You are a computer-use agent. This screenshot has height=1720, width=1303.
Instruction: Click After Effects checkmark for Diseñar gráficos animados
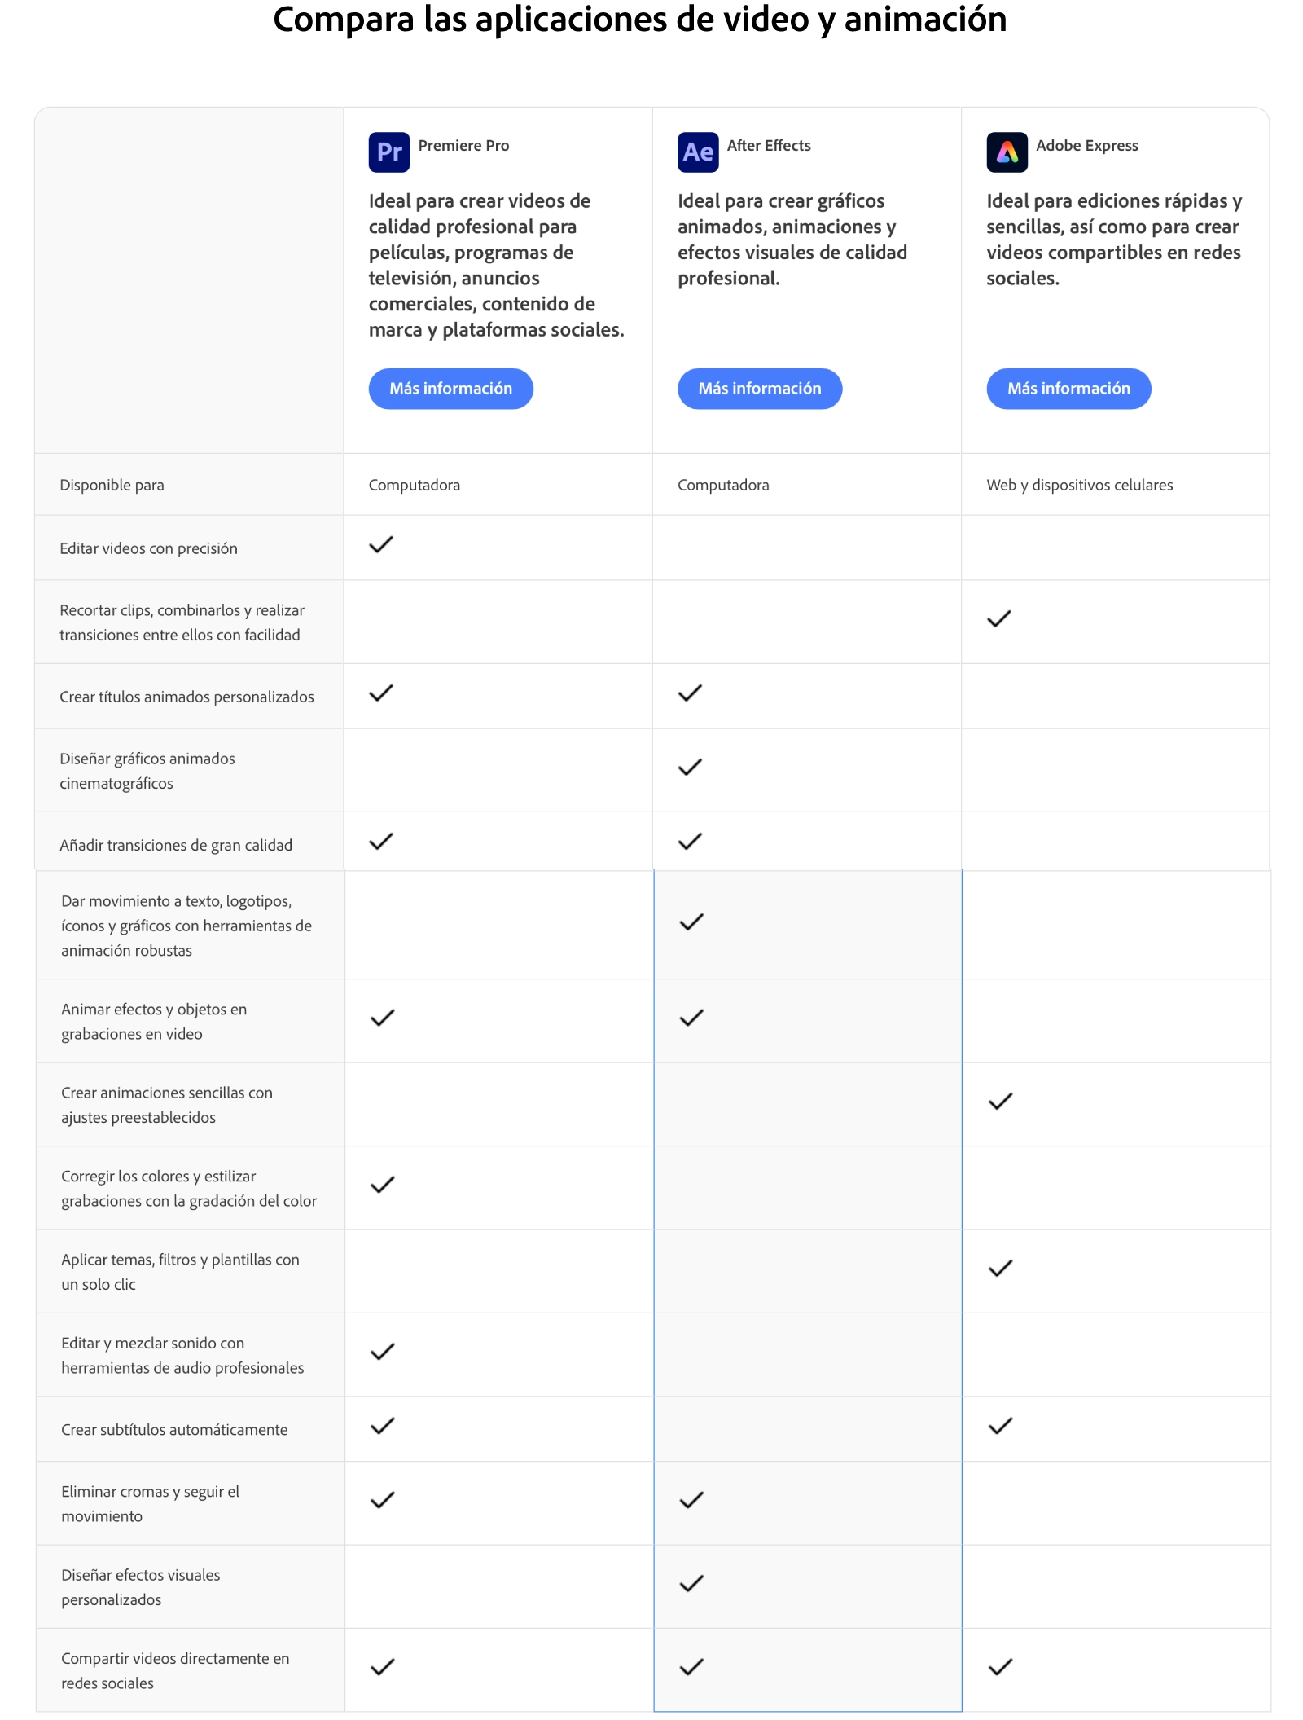pyautogui.click(x=690, y=768)
